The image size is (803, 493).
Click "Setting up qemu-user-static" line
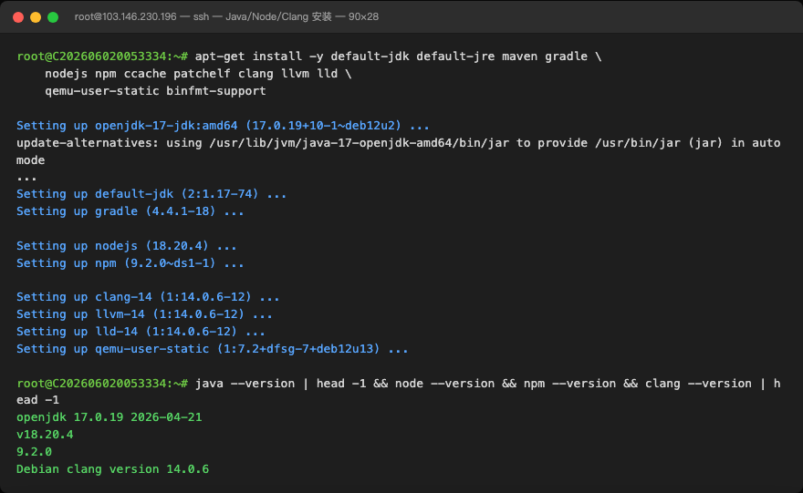tap(212, 349)
